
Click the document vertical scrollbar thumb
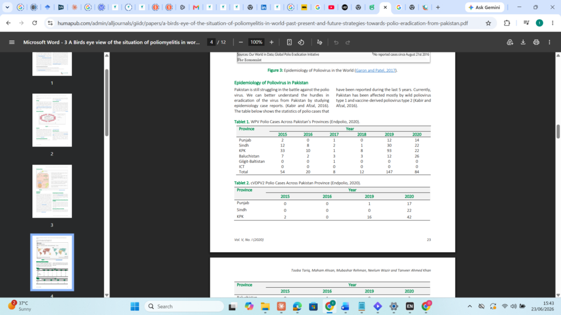click(558, 131)
